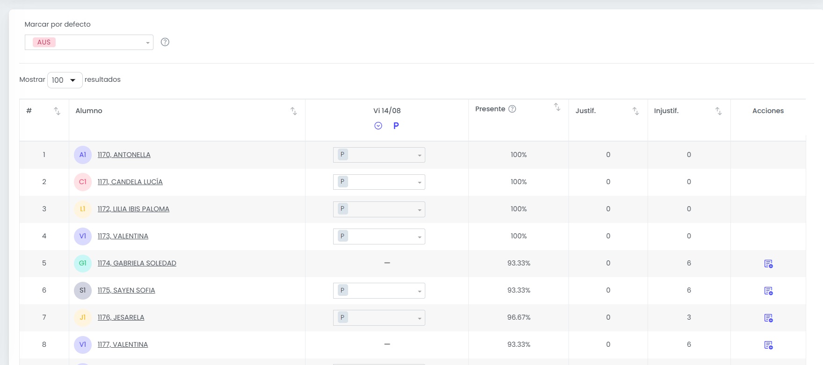This screenshot has width=823, height=365.
Task: Open the attendance dropdown for Lilia Ibis Paloma
Action: coord(379,209)
